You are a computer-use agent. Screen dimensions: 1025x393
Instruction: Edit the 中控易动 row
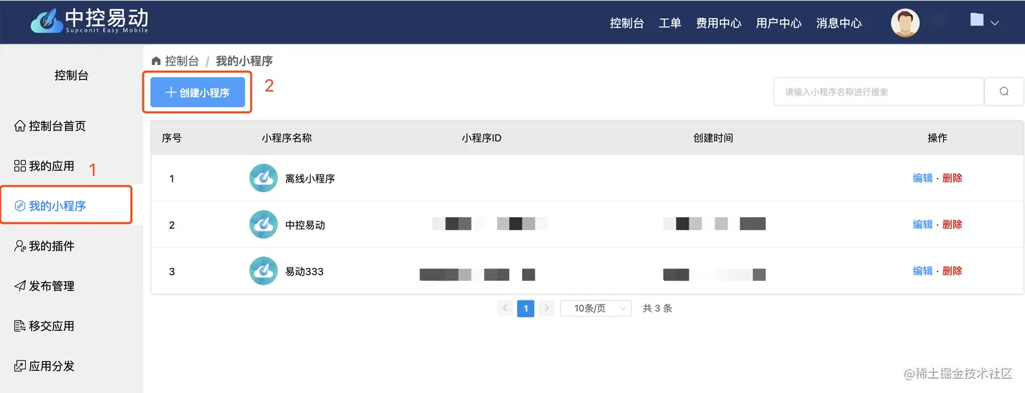coord(923,225)
